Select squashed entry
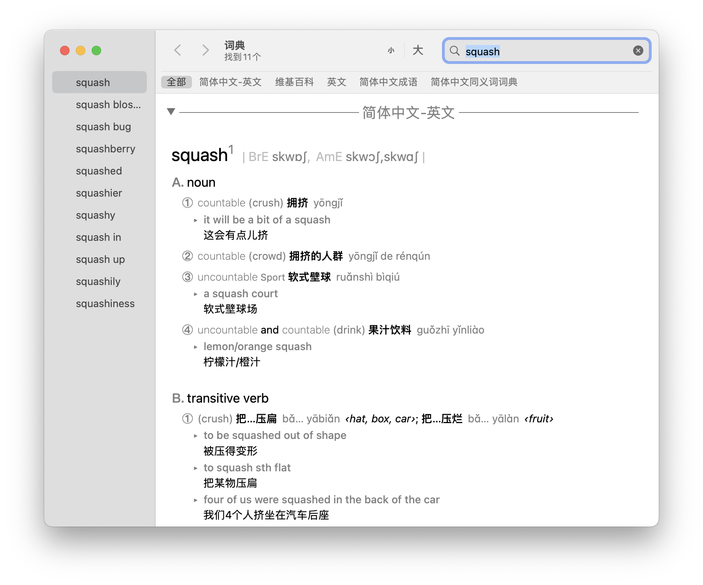This screenshot has height=585, width=703. point(100,171)
